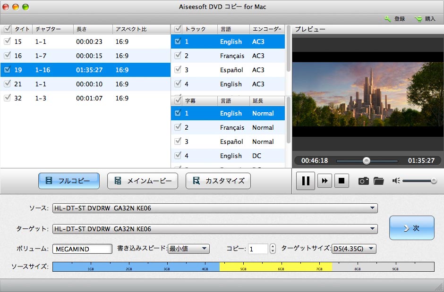Stop the preview playback

click(x=341, y=181)
